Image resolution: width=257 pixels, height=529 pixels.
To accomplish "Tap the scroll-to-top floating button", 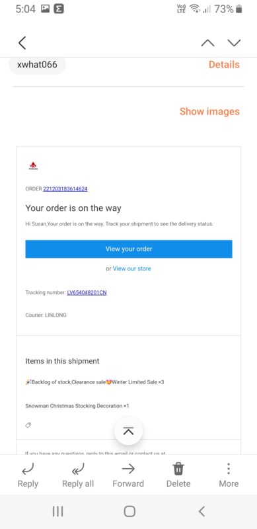I will (x=128, y=431).
